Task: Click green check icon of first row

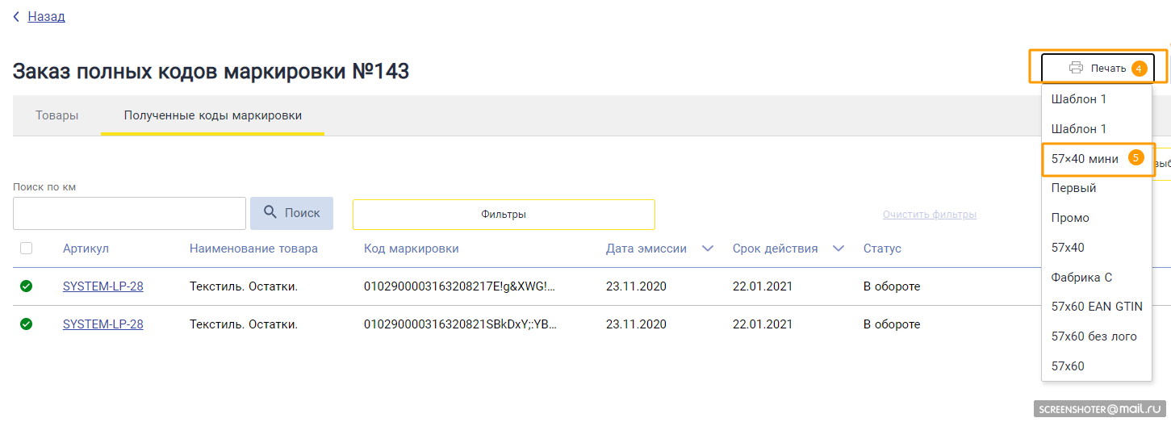Action: pos(26,286)
